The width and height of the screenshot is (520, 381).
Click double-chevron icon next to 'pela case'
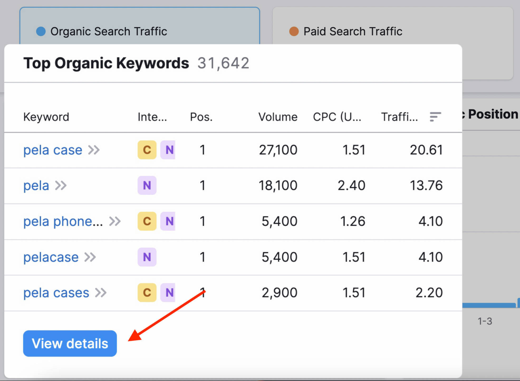(x=94, y=150)
